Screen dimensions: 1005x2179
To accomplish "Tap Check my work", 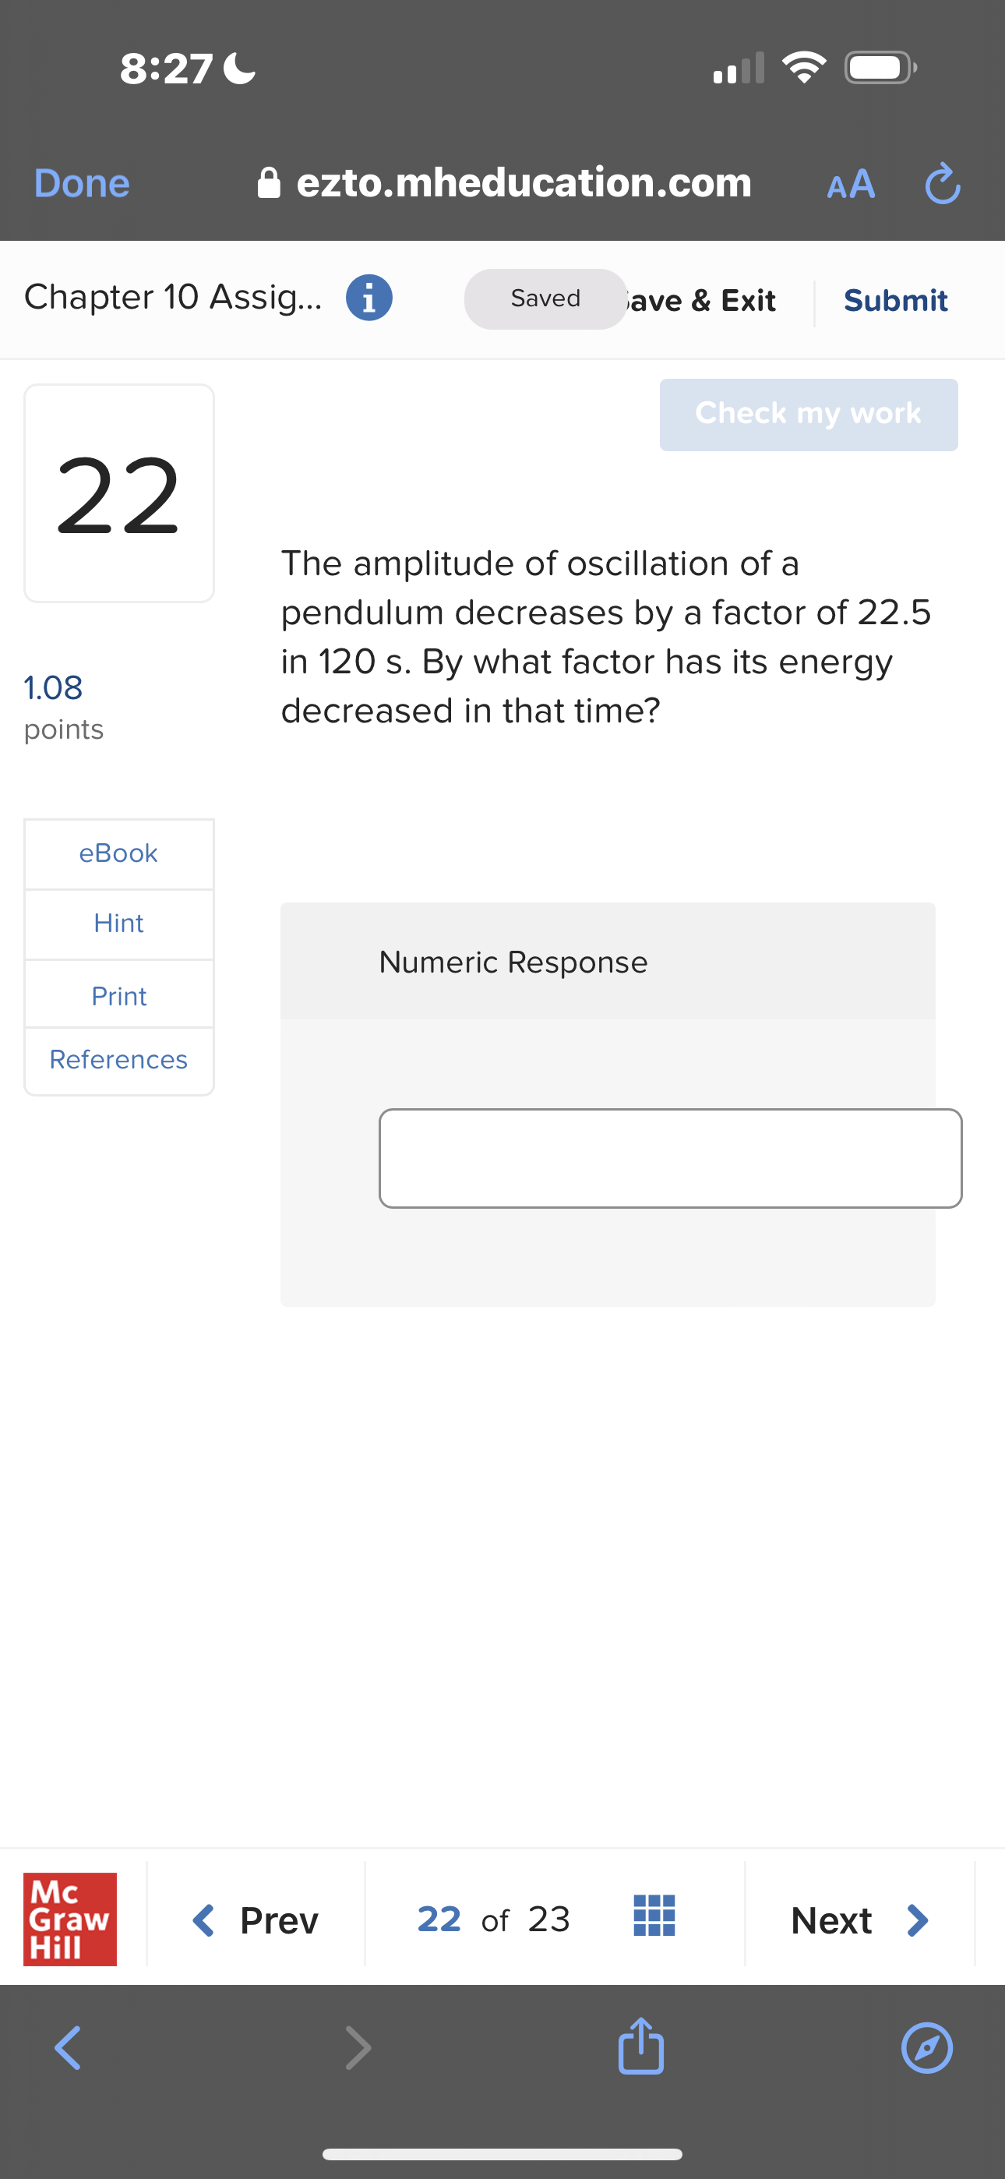I will [807, 414].
